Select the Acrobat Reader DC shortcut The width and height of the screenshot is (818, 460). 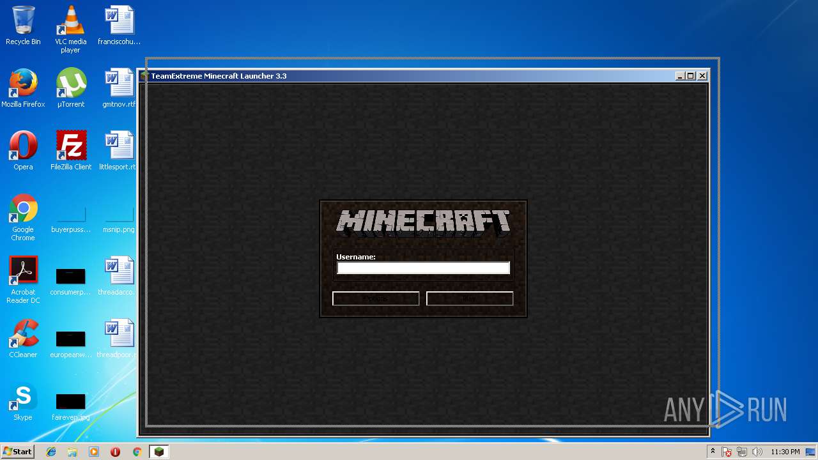coord(23,280)
